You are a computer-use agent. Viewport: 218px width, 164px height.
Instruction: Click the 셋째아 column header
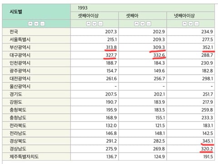tap(143, 16)
